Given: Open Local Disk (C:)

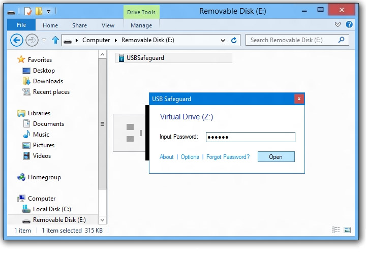Looking at the screenshot, I should [x=52, y=209].
